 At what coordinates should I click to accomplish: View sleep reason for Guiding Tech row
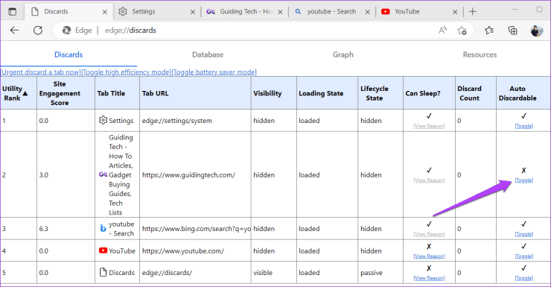click(429, 180)
